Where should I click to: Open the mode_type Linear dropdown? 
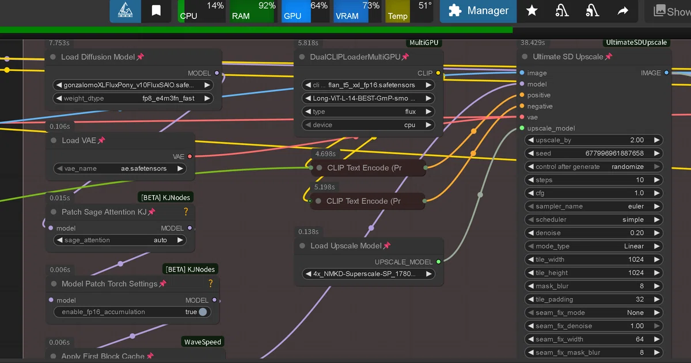pyautogui.click(x=594, y=246)
